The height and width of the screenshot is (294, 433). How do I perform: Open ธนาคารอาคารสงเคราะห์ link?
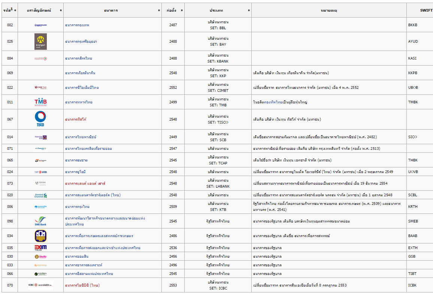84,265
